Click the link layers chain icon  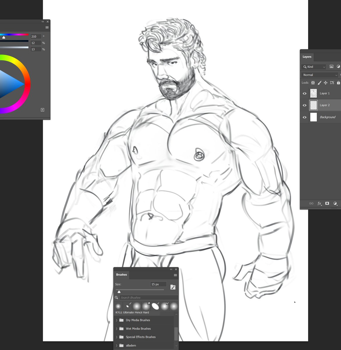pyautogui.click(x=311, y=203)
